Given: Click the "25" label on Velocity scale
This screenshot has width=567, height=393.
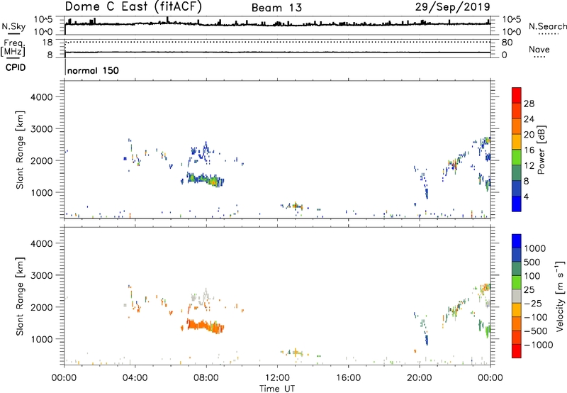Looking at the screenshot, I should click(530, 290).
